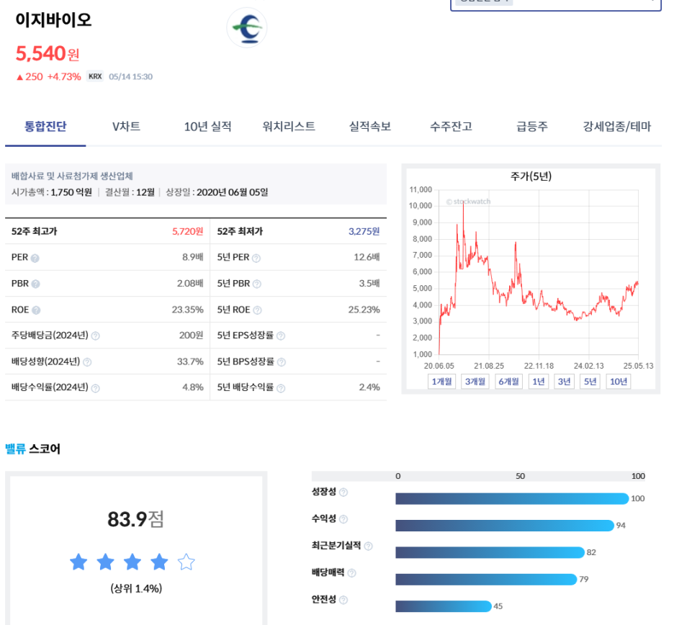Click the current price 5,540원

[48, 53]
